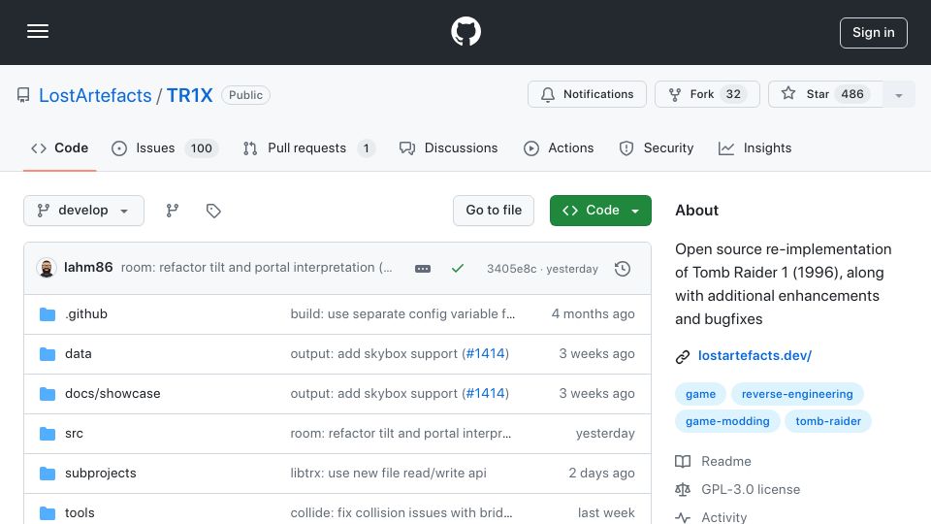Open the Pull requests tab
Viewport: 931px width, 524px height.
pyautogui.click(x=309, y=147)
